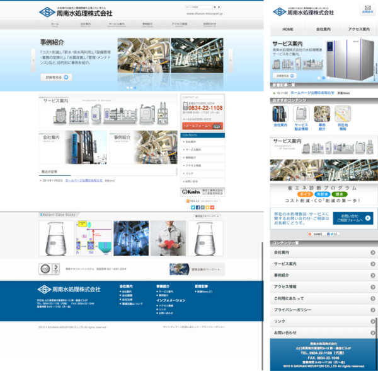The image size is (378, 371).
Task: Expand お問い合わせ arrow in mobile contents list
Action: click(x=373, y=333)
